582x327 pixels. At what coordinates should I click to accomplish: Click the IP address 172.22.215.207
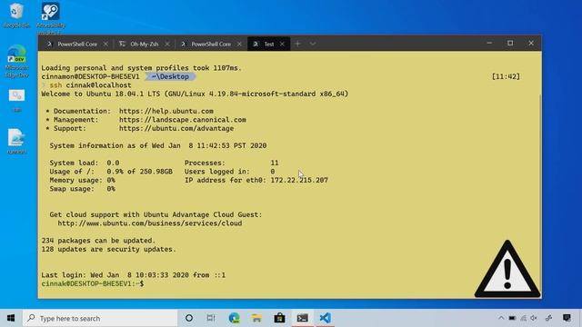[x=299, y=180]
